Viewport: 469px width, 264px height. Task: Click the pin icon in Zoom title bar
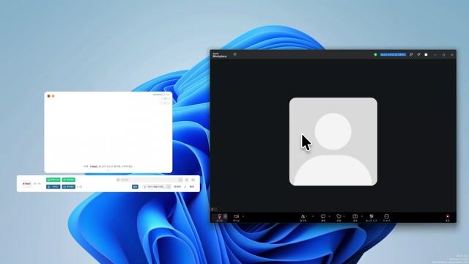tap(418, 55)
